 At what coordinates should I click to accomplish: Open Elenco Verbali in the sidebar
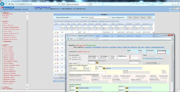click(x=8, y=49)
